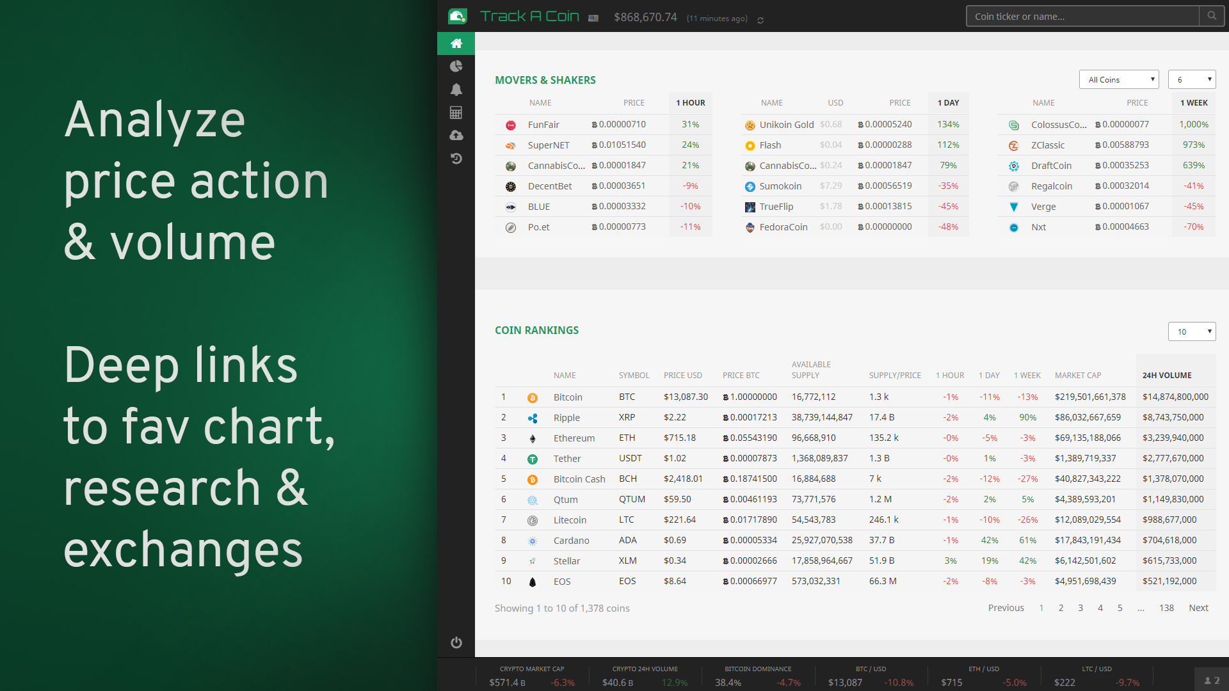Open the Coin Rankings page-size dropdown showing 10
The height and width of the screenshot is (691, 1229).
pyautogui.click(x=1191, y=331)
